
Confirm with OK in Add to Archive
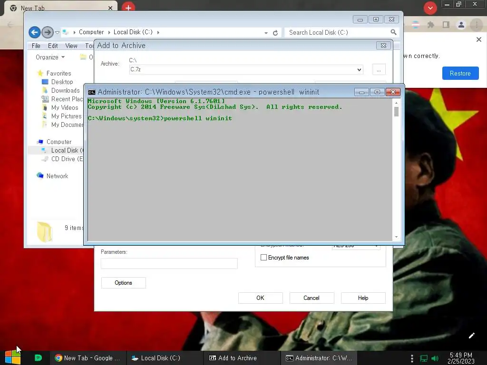coord(260,298)
